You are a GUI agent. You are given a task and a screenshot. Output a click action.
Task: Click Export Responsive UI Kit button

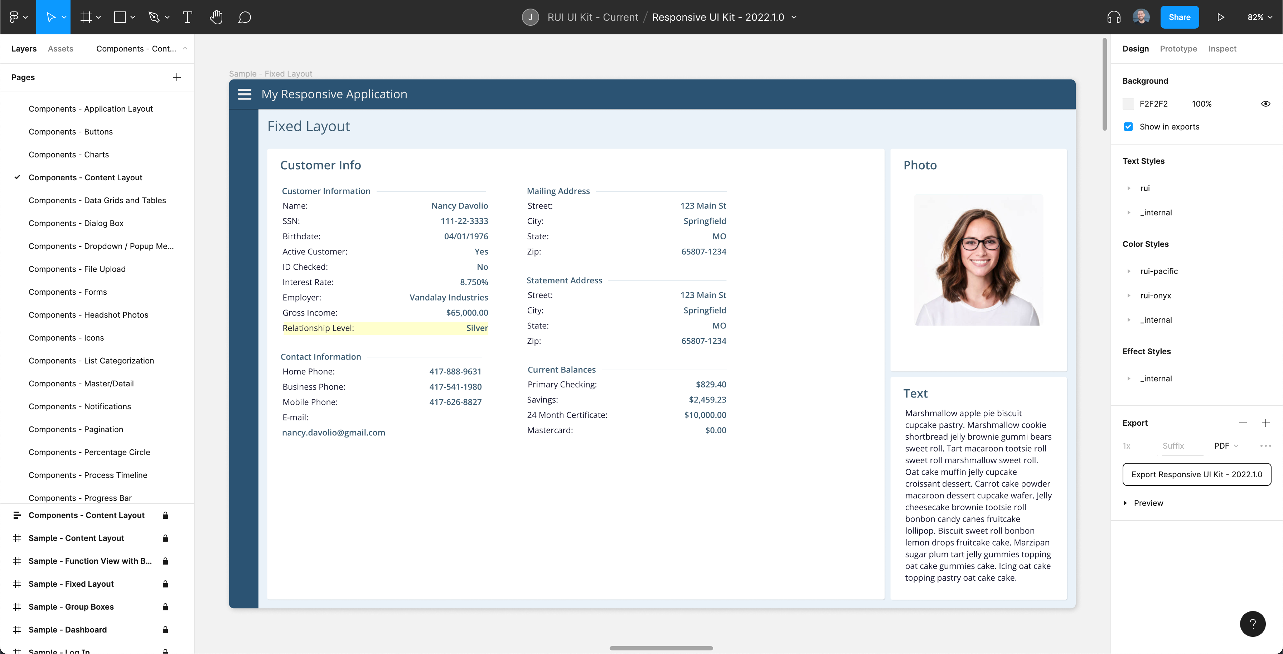[1196, 474]
